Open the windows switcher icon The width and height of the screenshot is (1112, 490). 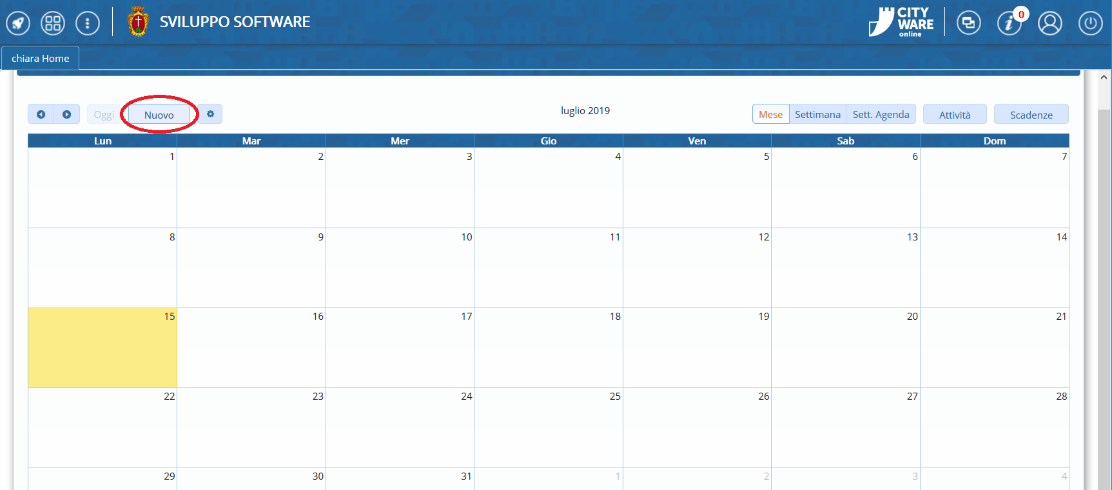pos(968,23)
